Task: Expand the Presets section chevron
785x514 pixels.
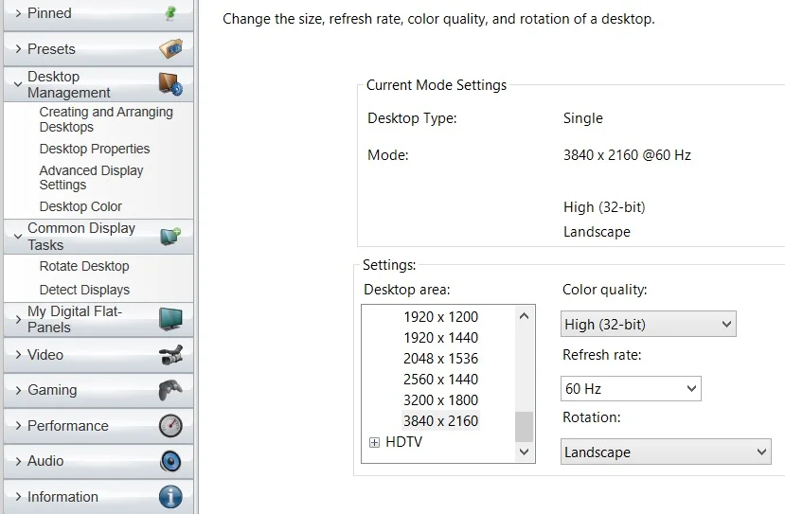Action: pyautogui.click(x=18, y=49)
